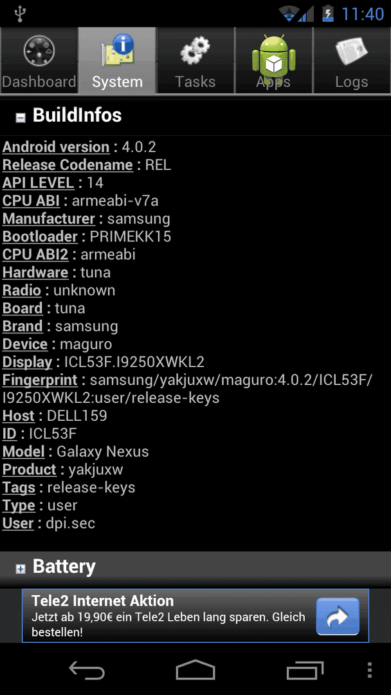Tap the status bar clock showing 11:40

(363, 14)
